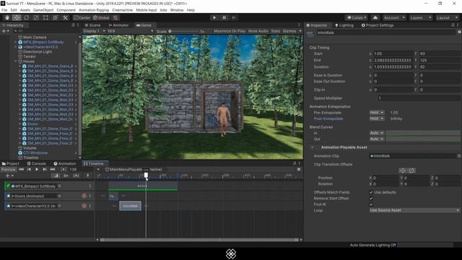Toggle Timeline edge snapping icon

tap(76, 175)
